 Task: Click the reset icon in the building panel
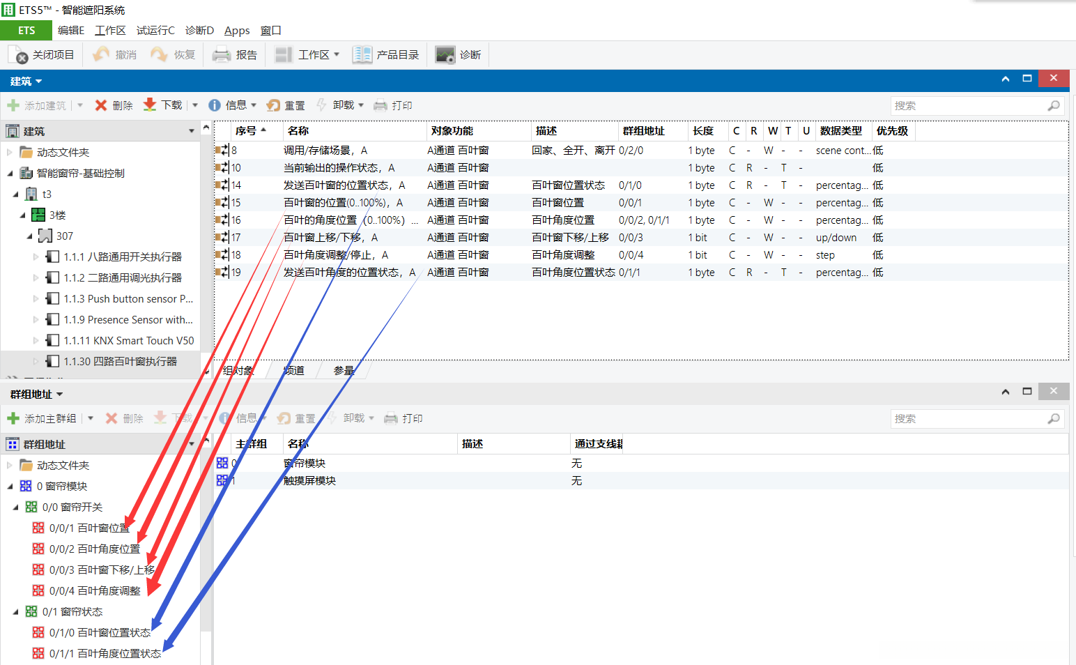[x=273, y=105]
